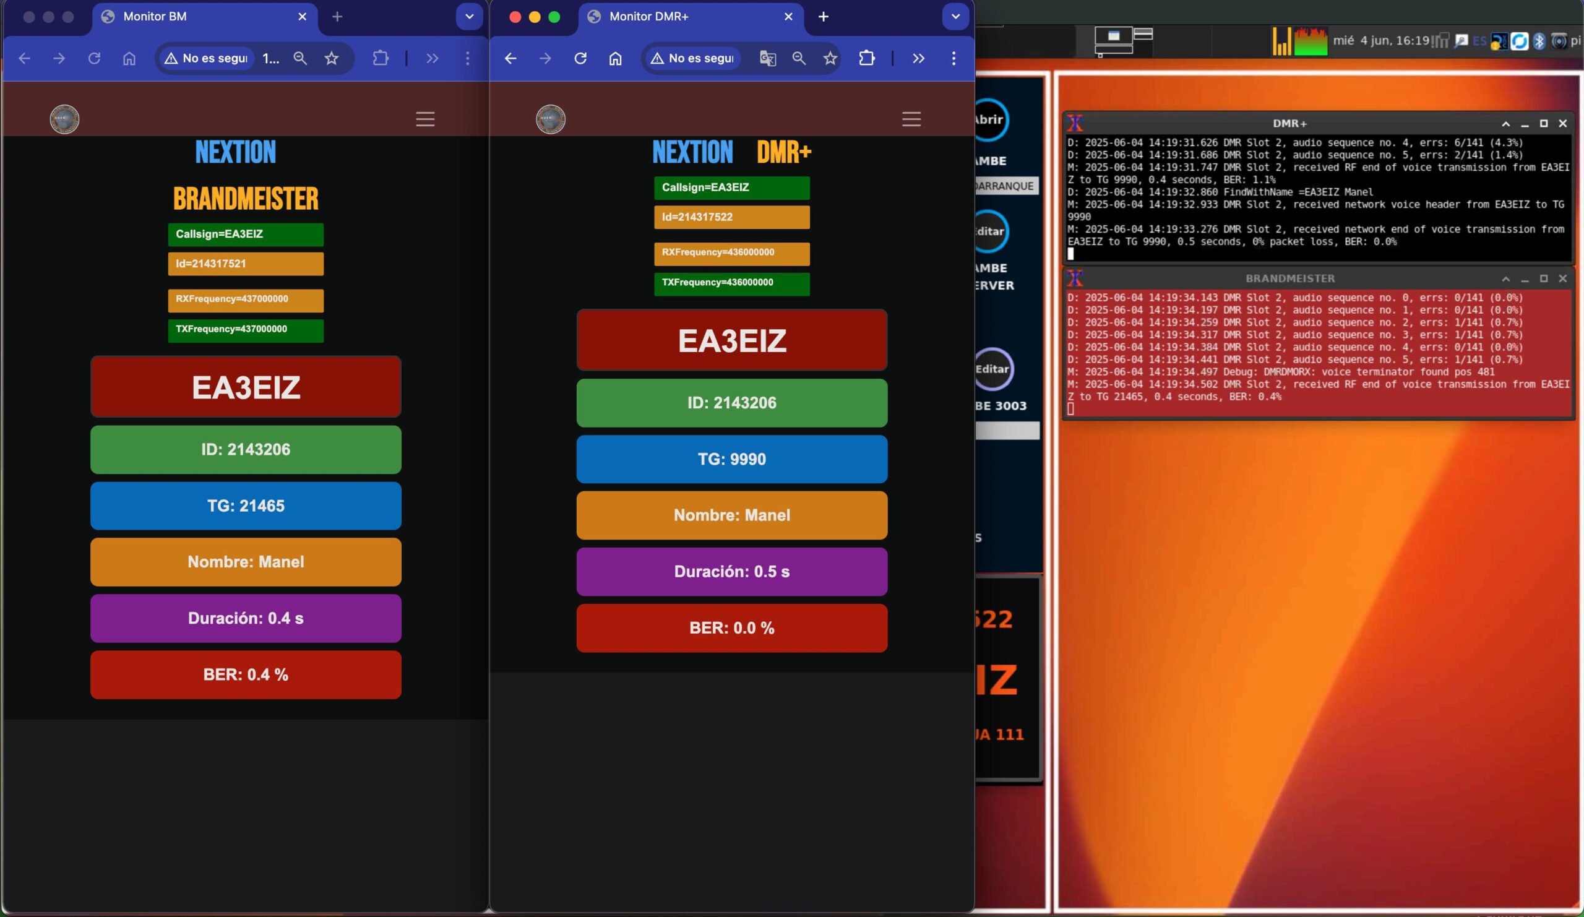
Task: Click Duración: 0.5 s purple card
Action: 731,571
